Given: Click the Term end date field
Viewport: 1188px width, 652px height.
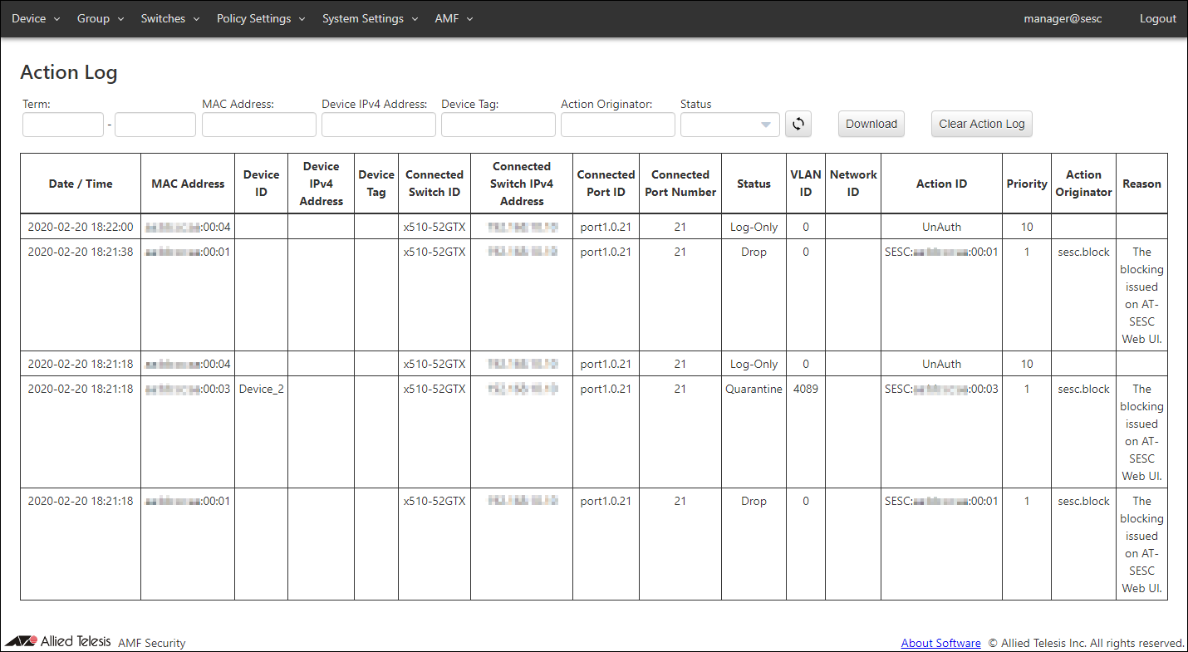Looking at the screenshot, I should pos(155,125).
